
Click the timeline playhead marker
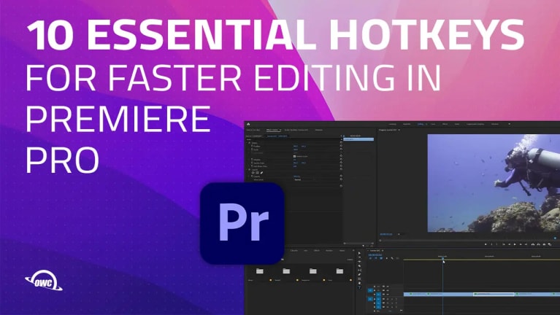click(443, 258)
